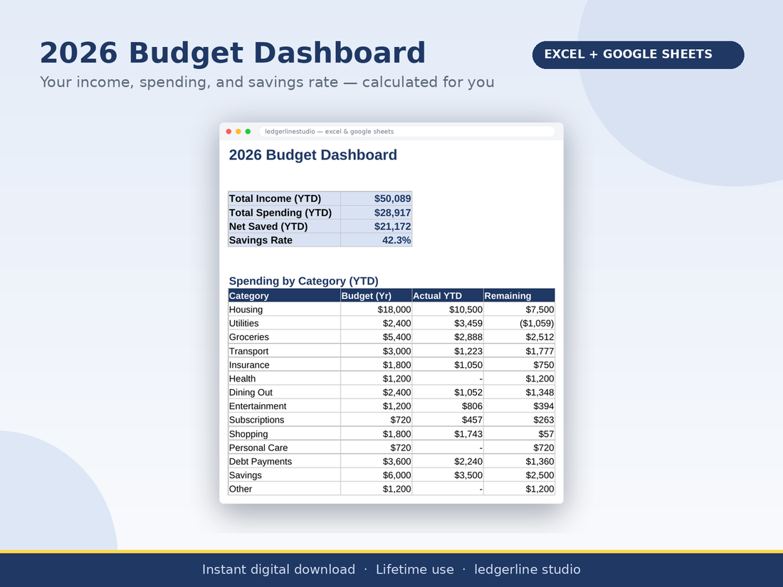This screenshot has width=783, height=587.
Task: Select the Groceries row label
Action: pyautogui.click(x=284, y=337)
